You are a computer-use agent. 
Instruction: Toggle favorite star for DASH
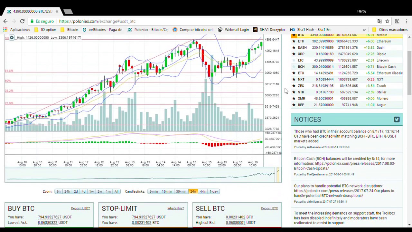294,48
